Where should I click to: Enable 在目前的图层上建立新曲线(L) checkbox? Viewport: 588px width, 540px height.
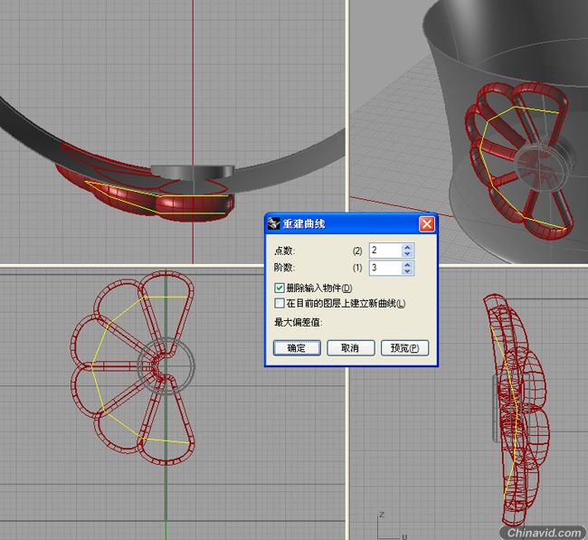[x=280, y=303]
